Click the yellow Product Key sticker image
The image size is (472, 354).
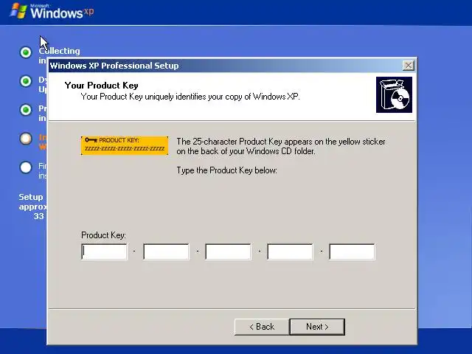click(x=125, y=146)
